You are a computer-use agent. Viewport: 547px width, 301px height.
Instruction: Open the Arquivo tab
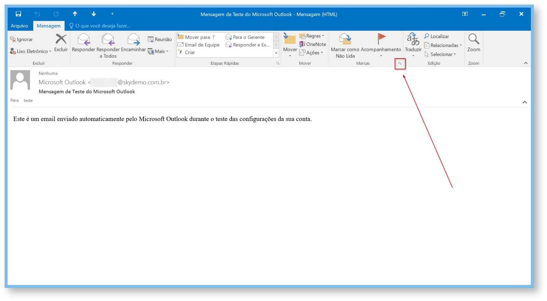(19, 26)
